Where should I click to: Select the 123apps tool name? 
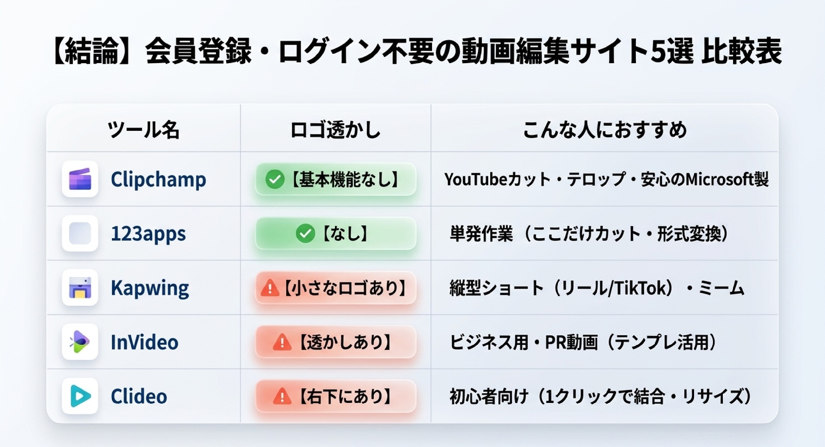(x=148, y=234)
